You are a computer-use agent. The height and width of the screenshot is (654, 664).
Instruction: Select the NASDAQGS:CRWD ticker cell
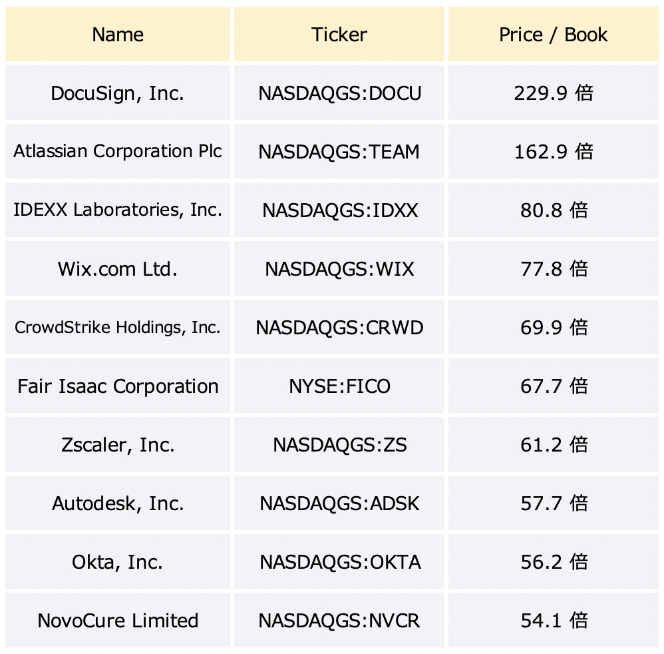(339, 328)
